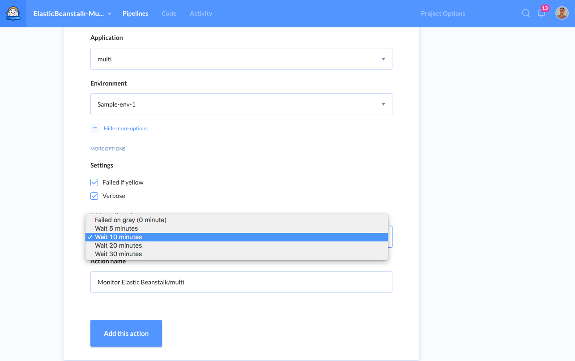Switch to the Code tab
575x361 pixels.
point(169,13)
